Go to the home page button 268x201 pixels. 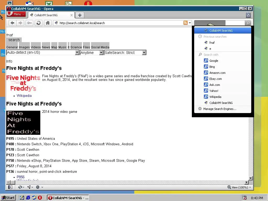pyautogui.click(x=48, y=23)
